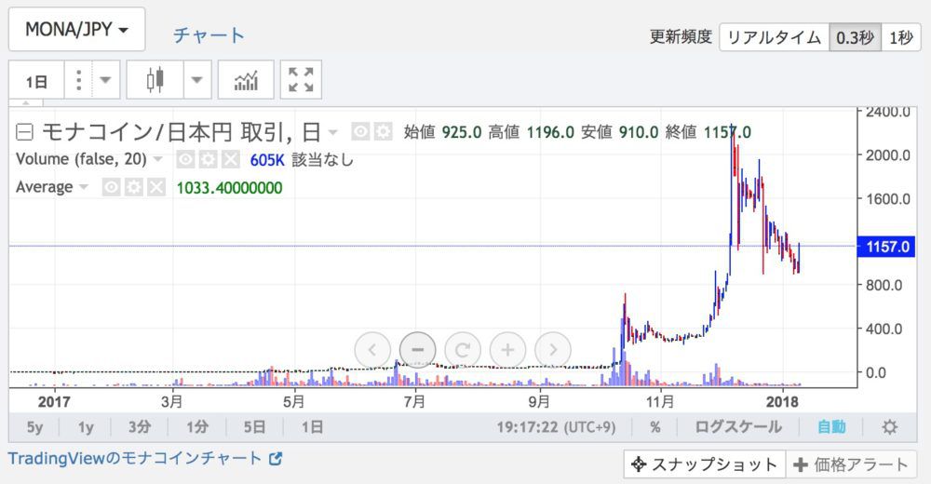The width and height of the screenshot is (931, 484).
Task: Toggle the % percentage scale
Action: tap(654, 427)
